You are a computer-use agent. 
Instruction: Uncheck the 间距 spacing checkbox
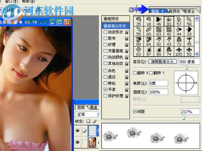[x=135, y=112]
